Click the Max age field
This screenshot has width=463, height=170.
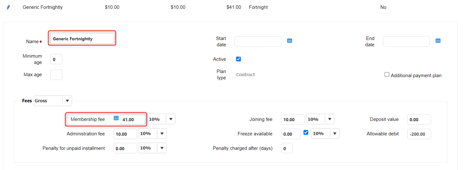(x=56, y=75)
